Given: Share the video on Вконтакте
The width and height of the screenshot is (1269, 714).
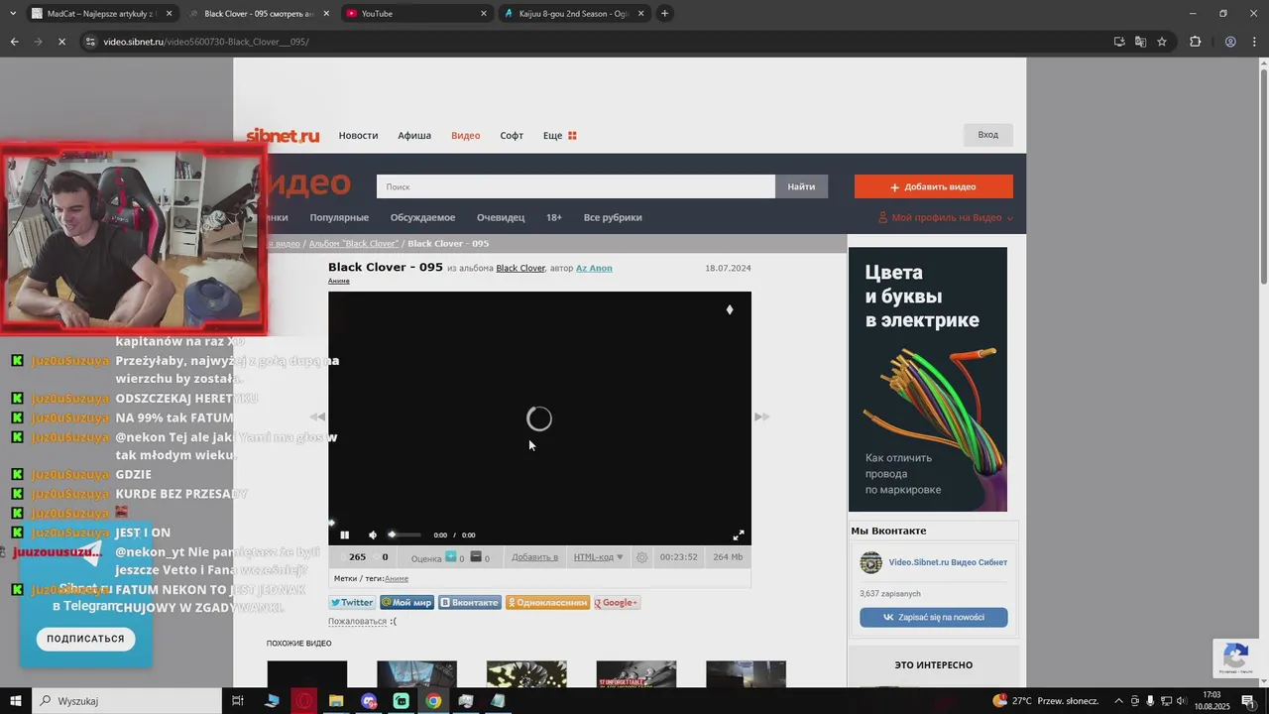Looking at the screenshot, I should 470,603.
